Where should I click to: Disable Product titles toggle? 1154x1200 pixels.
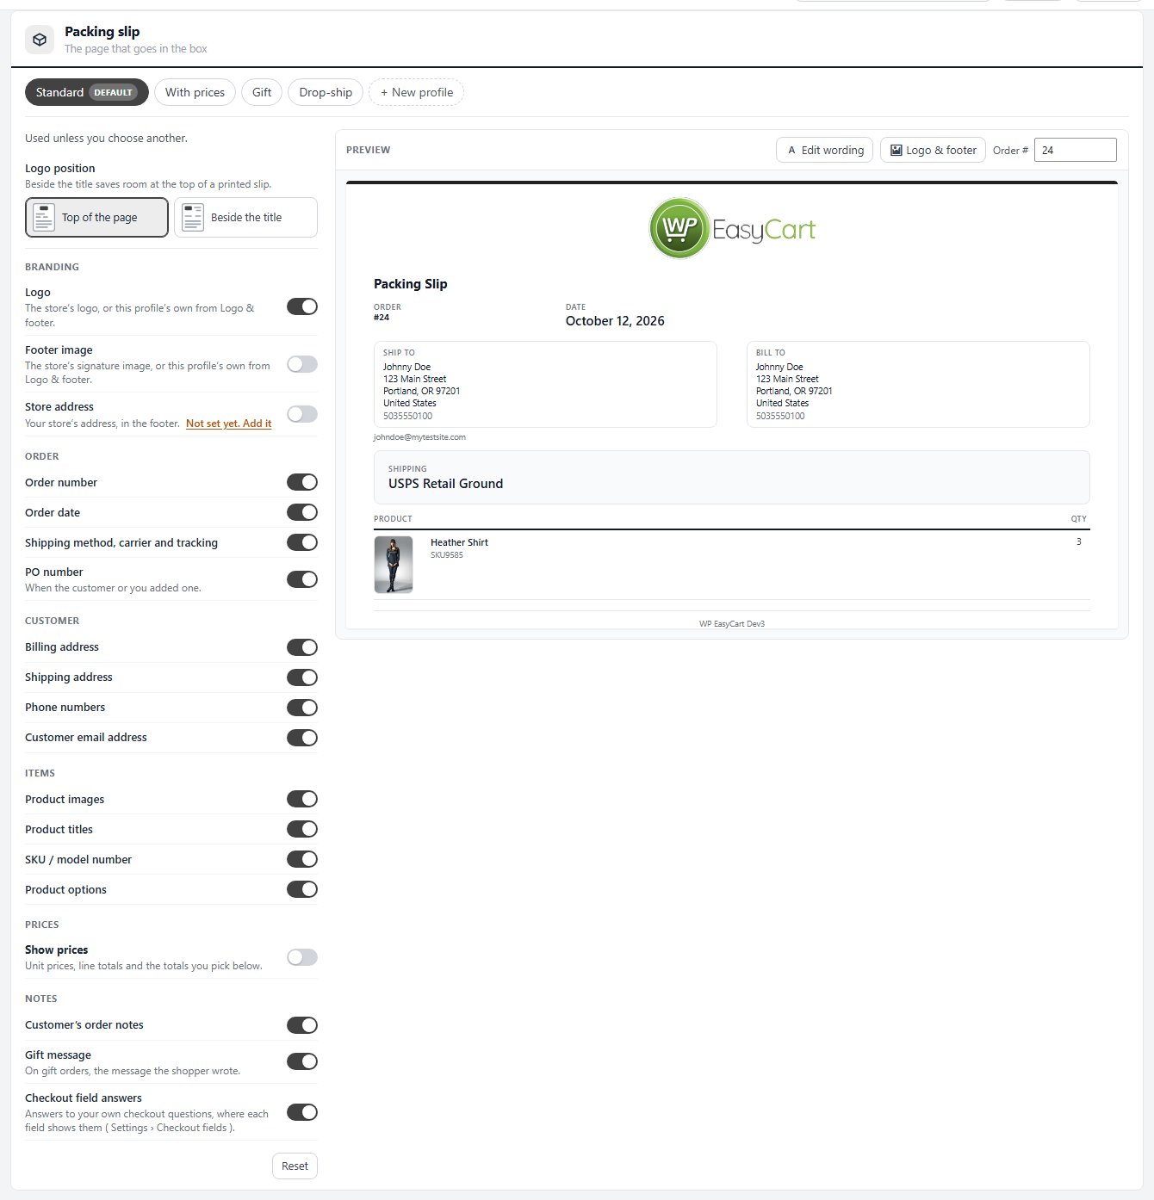click(302, 829)
